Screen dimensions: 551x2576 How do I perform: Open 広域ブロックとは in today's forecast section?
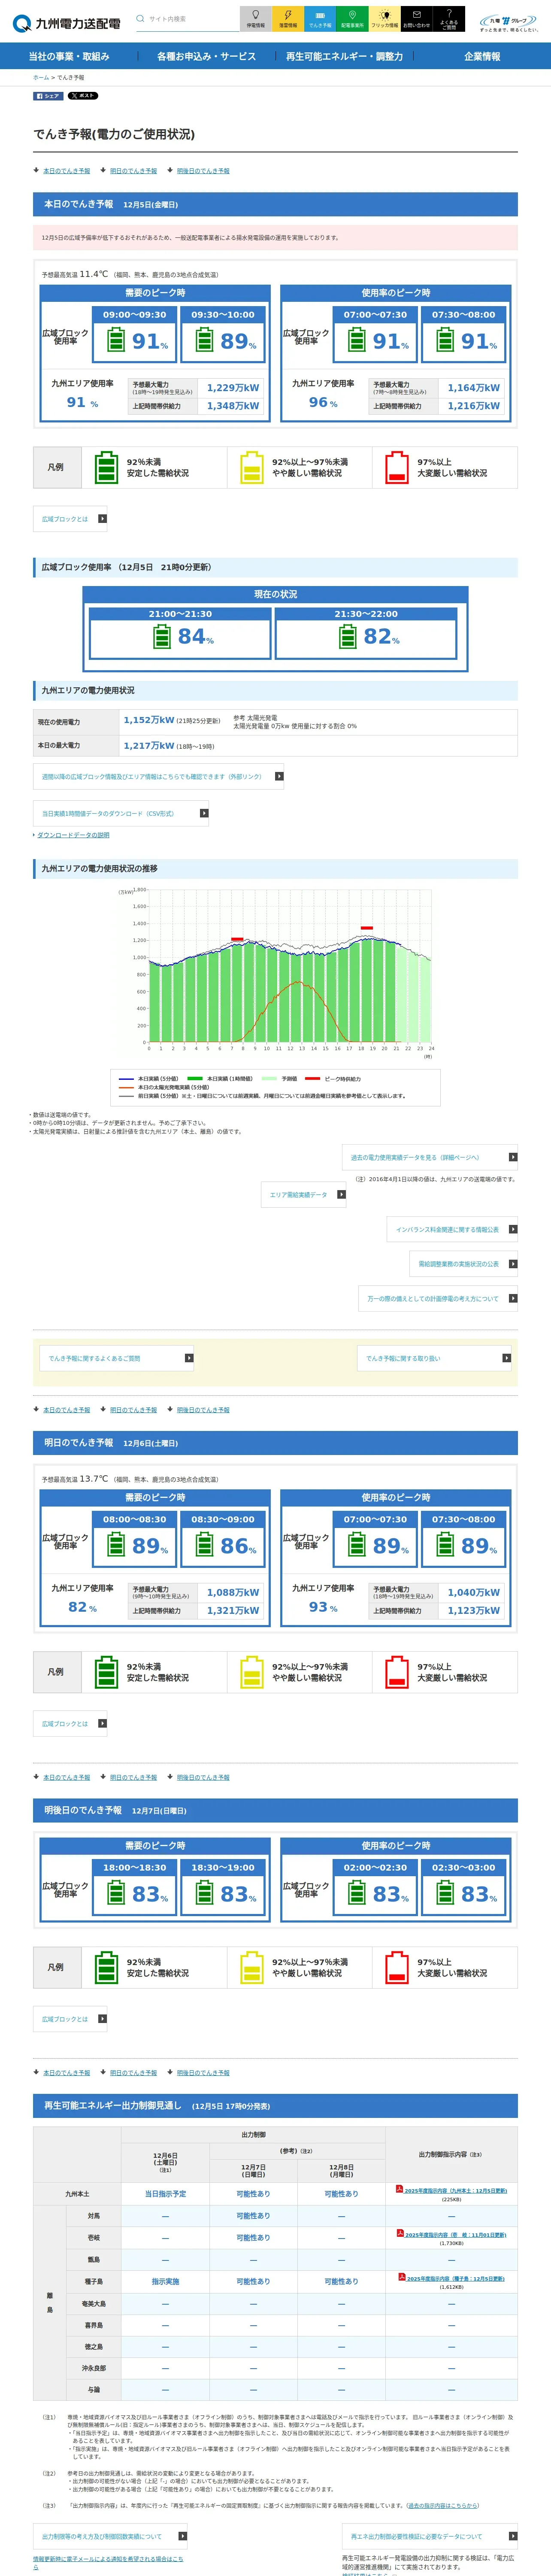70,519
